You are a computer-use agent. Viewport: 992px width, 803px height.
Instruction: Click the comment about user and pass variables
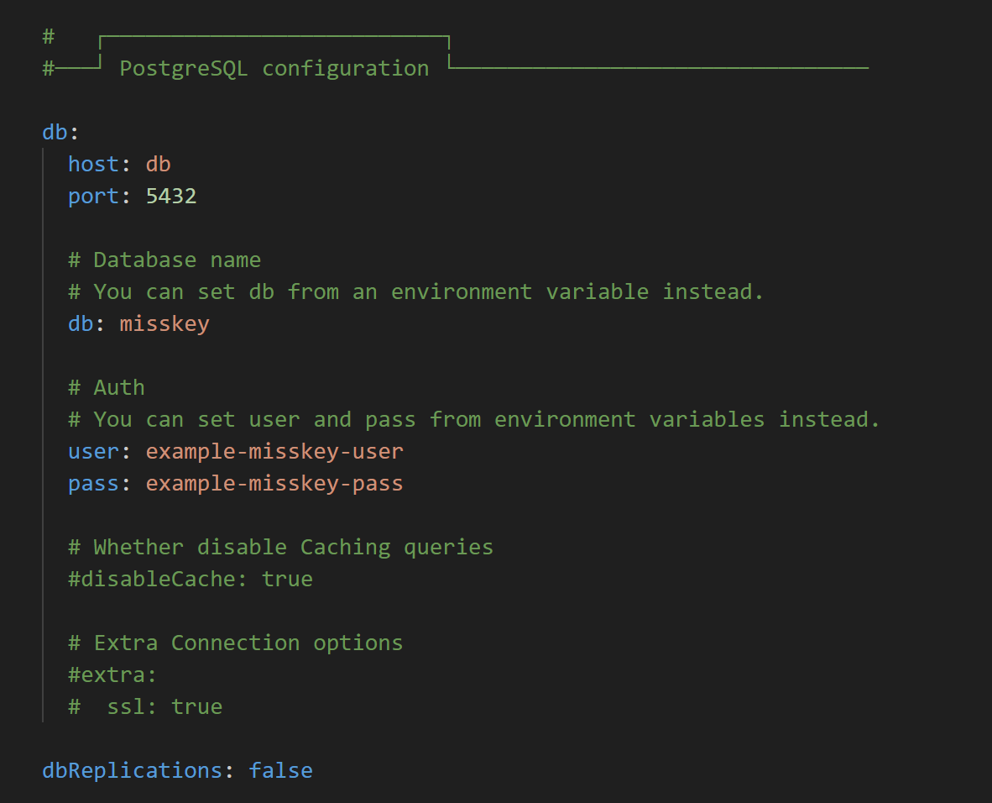[x=474, y=419]
